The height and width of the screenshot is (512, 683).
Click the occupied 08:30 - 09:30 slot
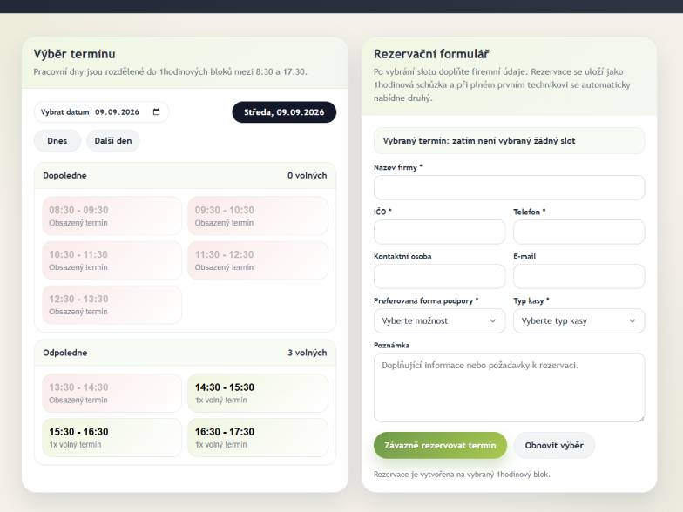click(112, 216)
